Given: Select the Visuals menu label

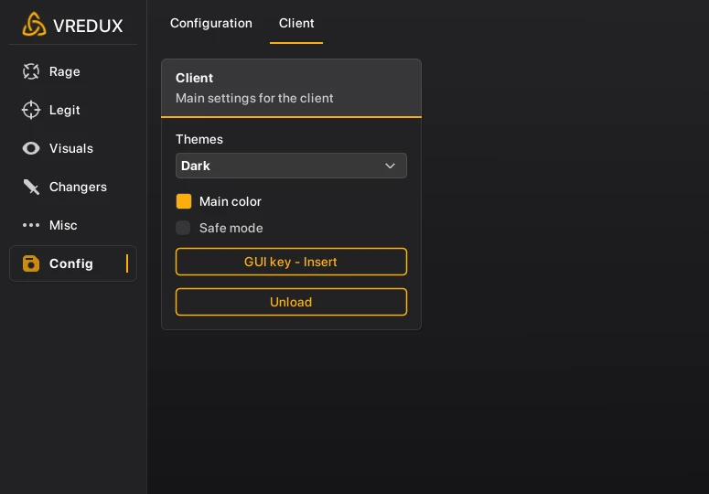Looking at the screenshot, I should pos(71,148).
